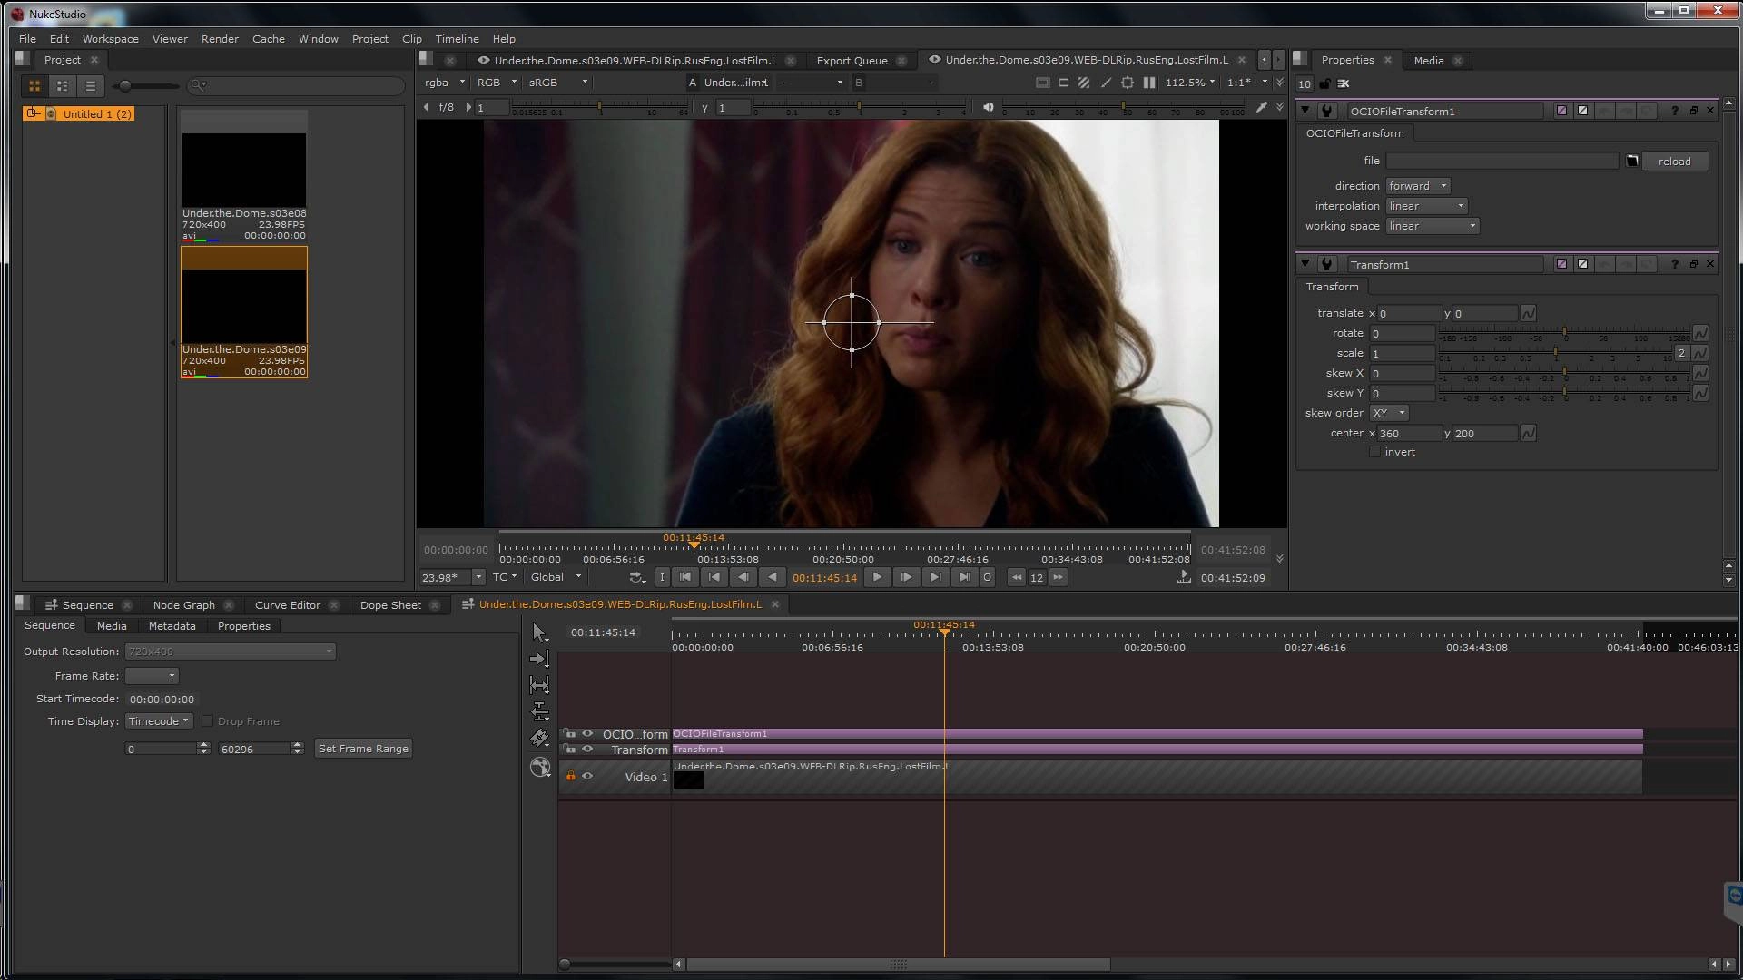Open the wrench settings icon on OCIOFileTransform1

click(x=1326, y=111)
